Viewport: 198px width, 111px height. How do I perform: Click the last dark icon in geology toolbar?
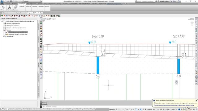[59, 16]
